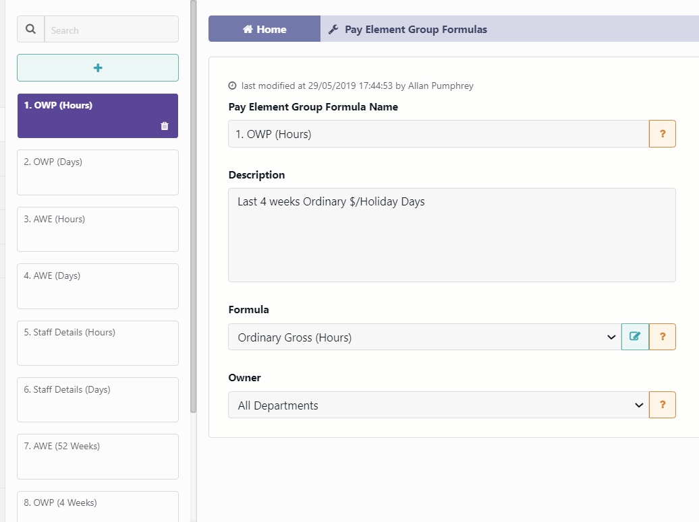
Task: Open the Formula dropdown Ordinary Gross (Hours)
Action: (x=424, y=337)
